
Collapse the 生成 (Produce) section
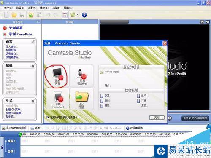(x=33, y=101)
